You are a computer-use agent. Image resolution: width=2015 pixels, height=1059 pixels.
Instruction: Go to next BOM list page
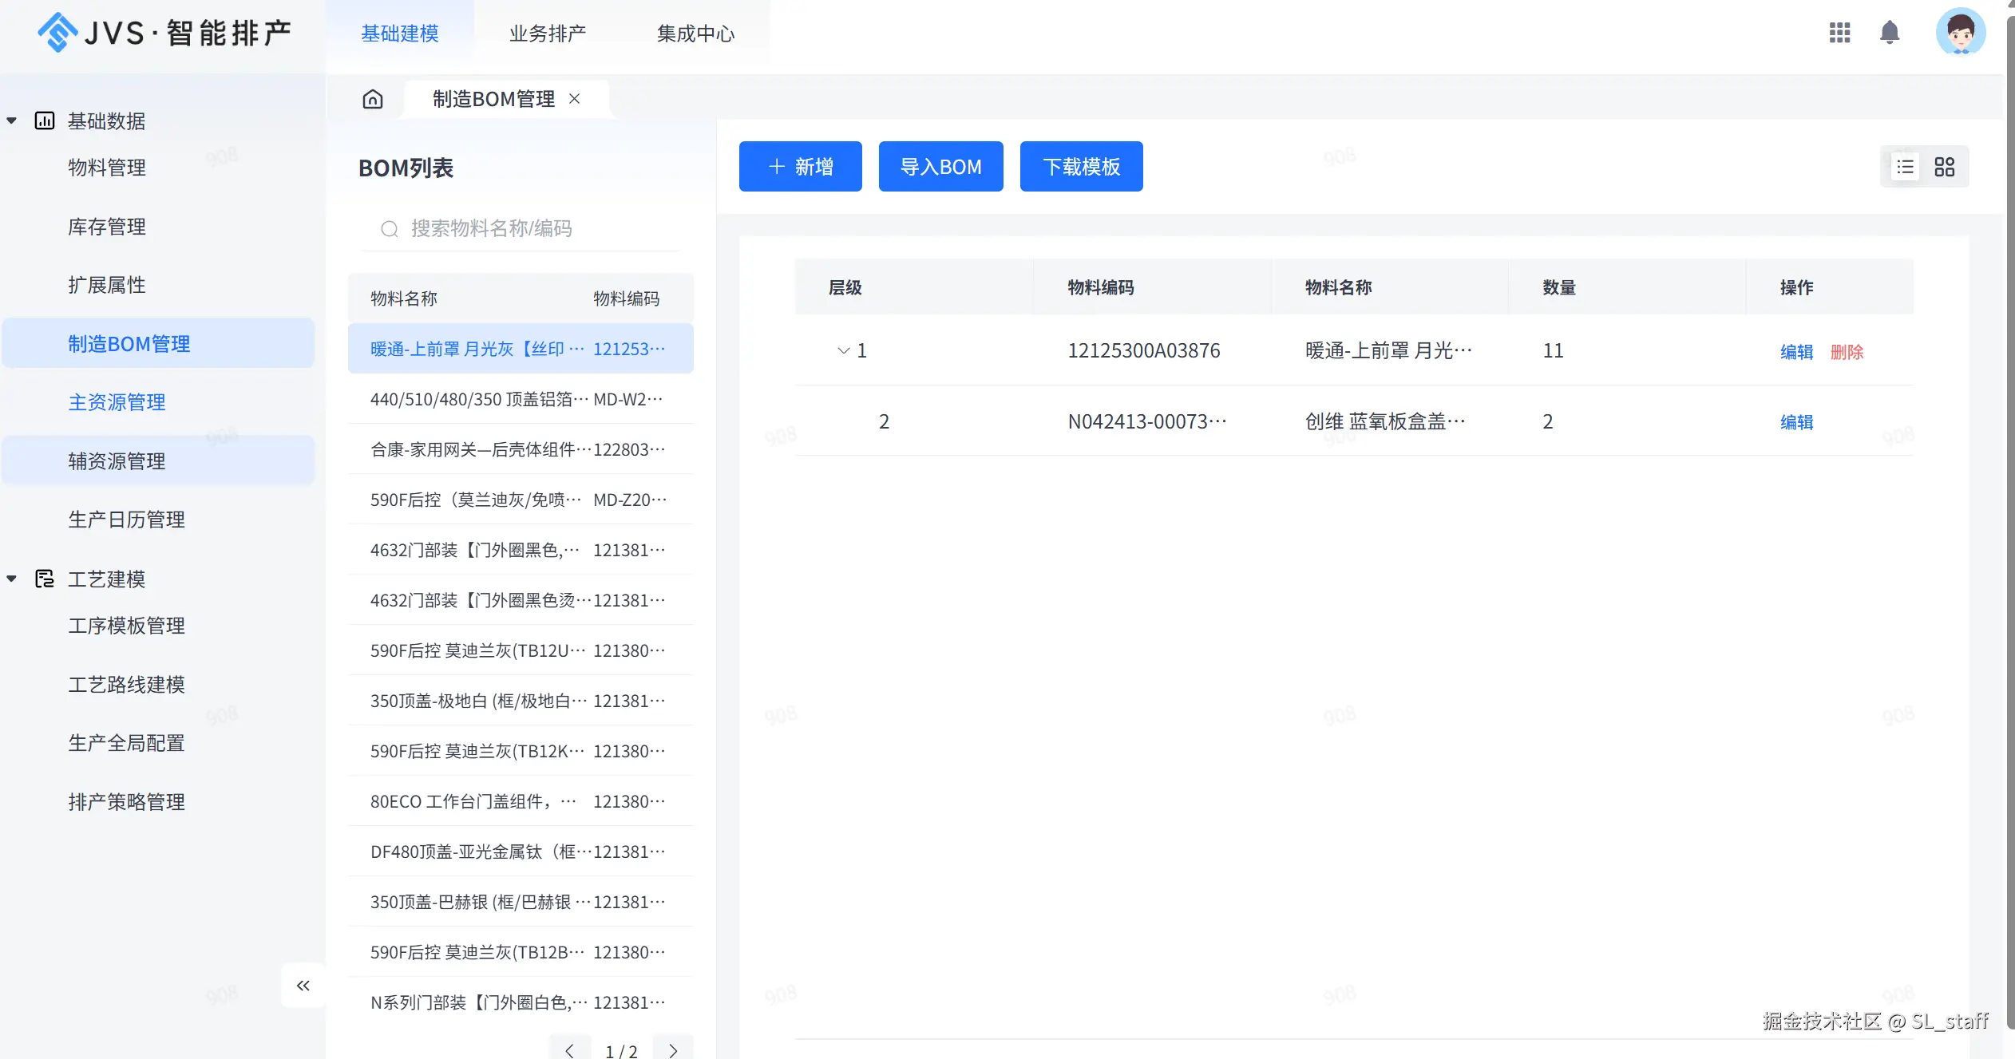pos(673,1050)
